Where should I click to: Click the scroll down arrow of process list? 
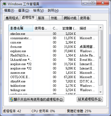point(100,92)
